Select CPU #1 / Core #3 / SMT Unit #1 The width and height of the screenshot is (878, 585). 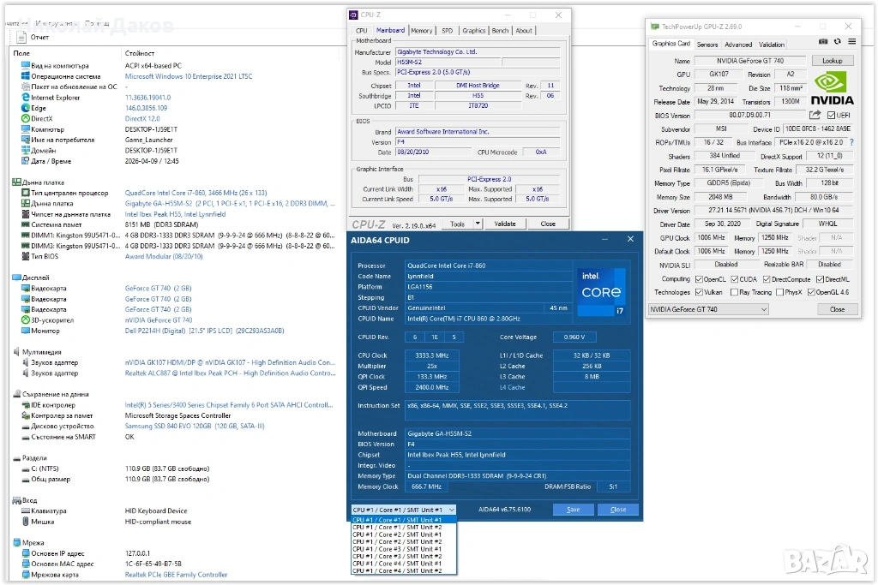397,549
